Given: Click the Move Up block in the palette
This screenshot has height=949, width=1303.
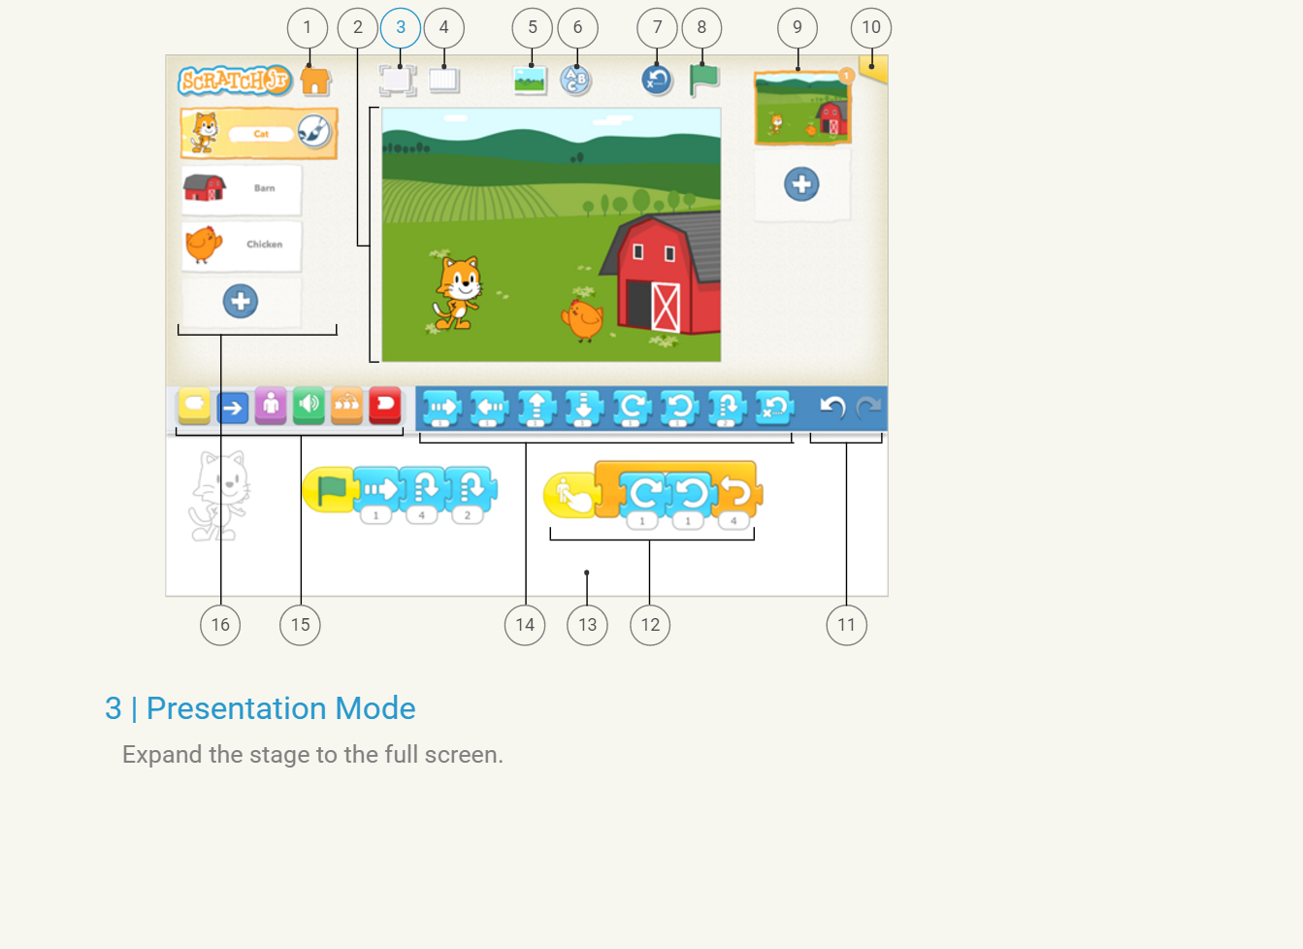Looking at the screenshot, I should click(x=537, y=409).
